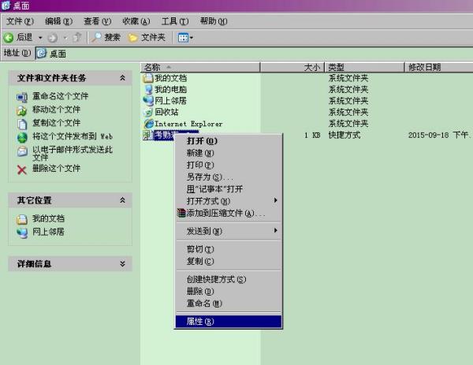Select 我的文档 in file list
The height and width of the screenshot is (365, 473).
(x=171, y=78)
